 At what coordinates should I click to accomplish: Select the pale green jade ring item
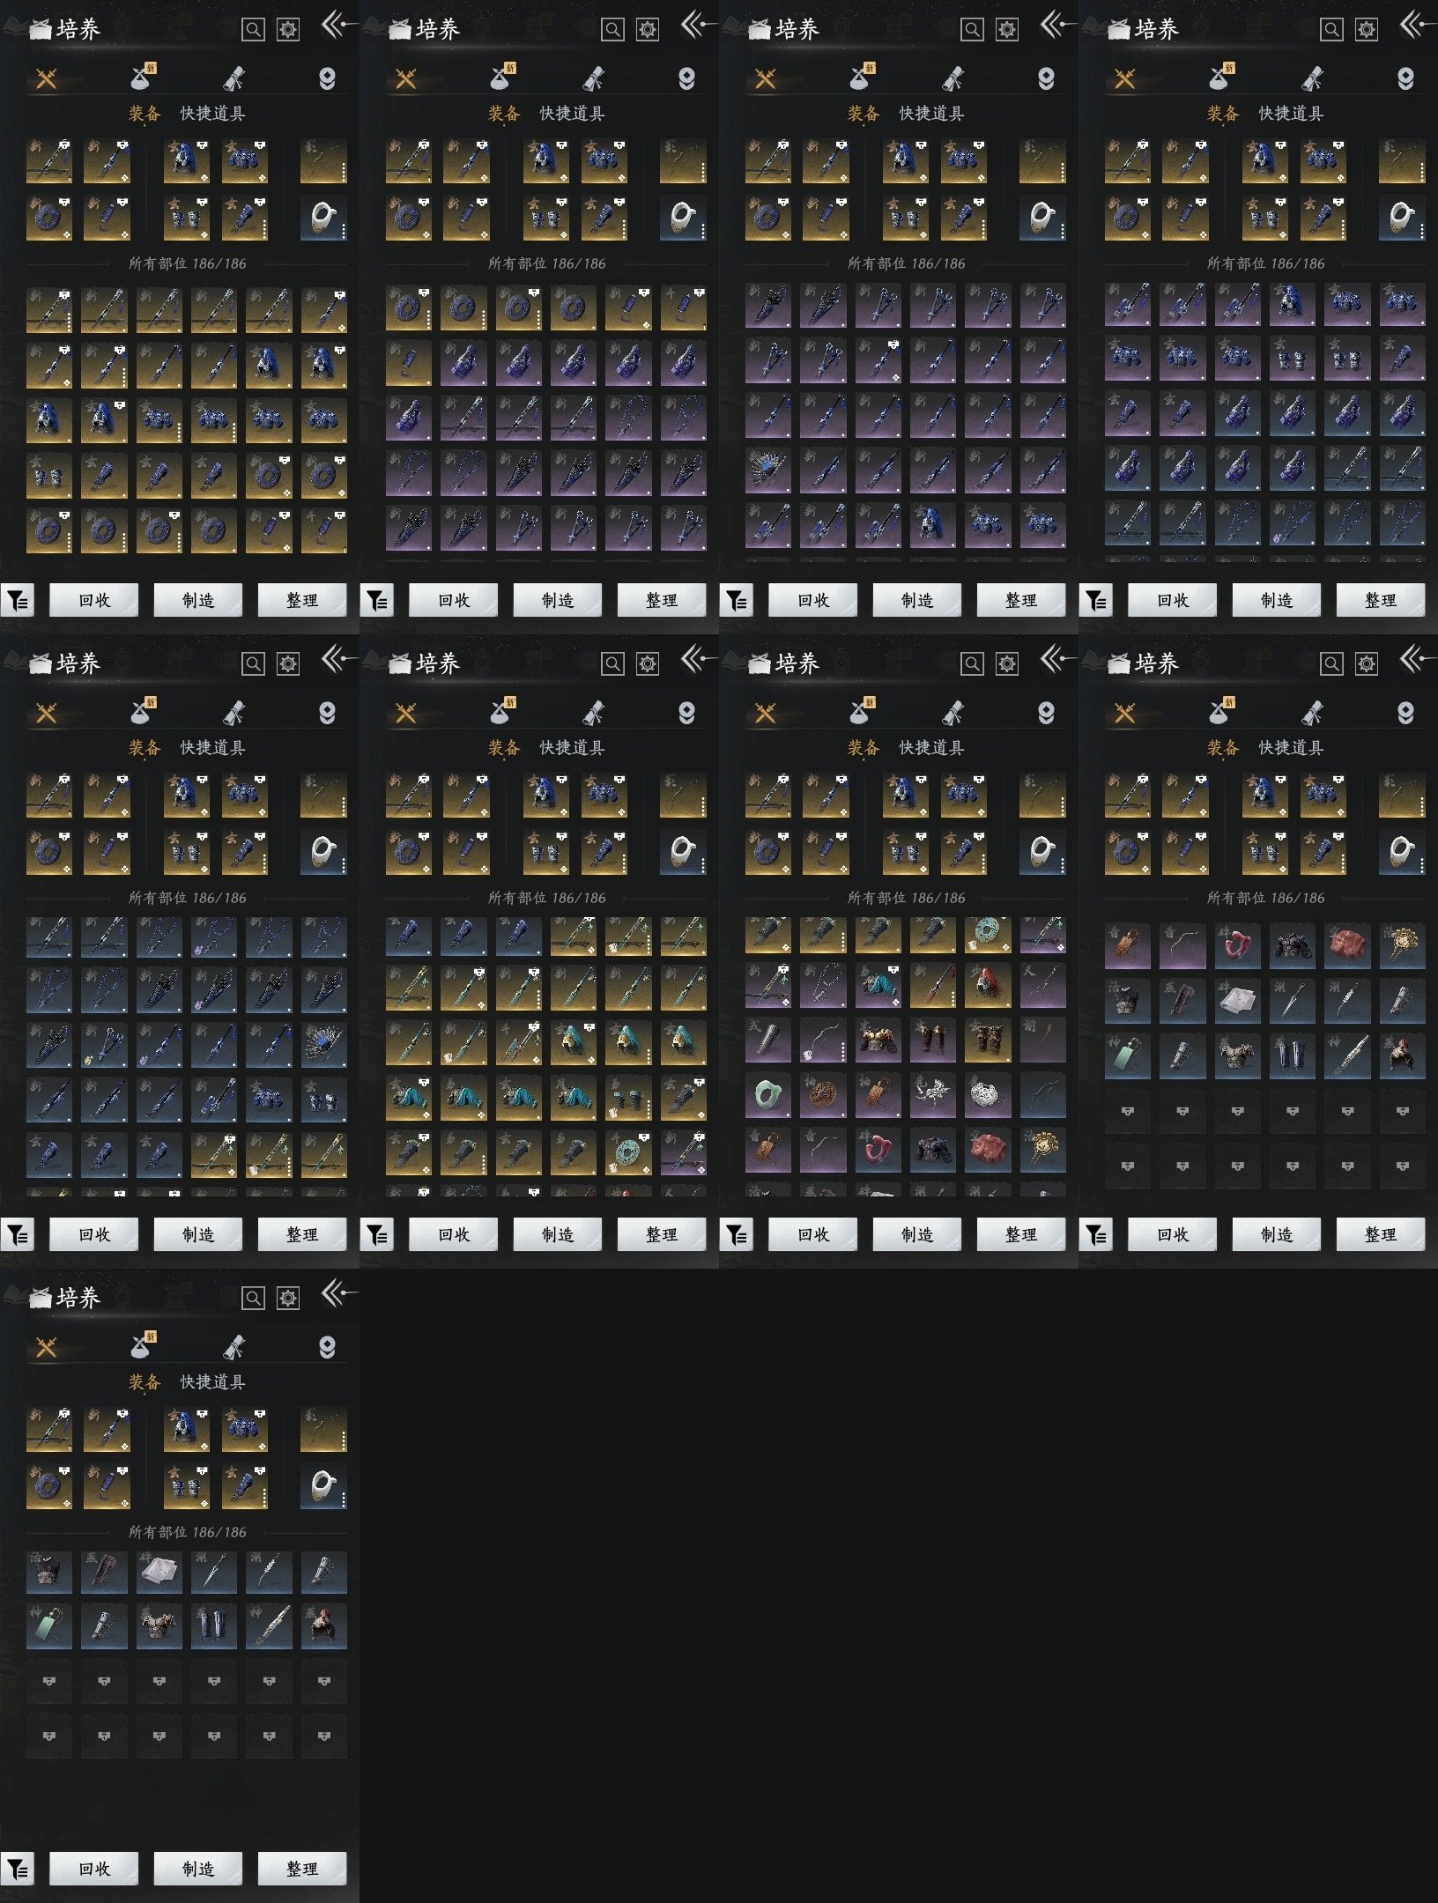(767, 1096)
